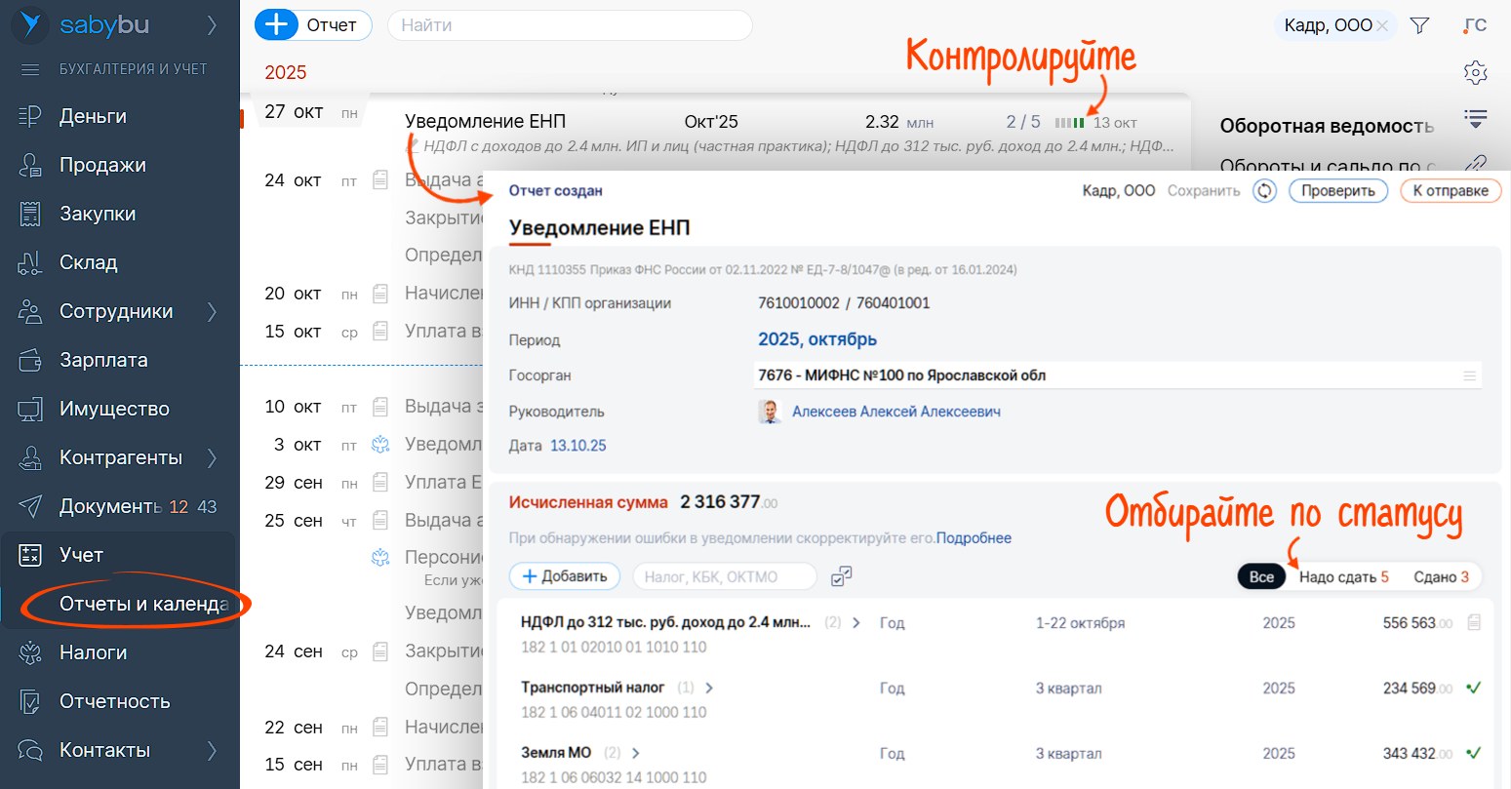Expand the Контрагенты submenu chevron
Viewport: 1511px width, 789px height.
[212, 457]
